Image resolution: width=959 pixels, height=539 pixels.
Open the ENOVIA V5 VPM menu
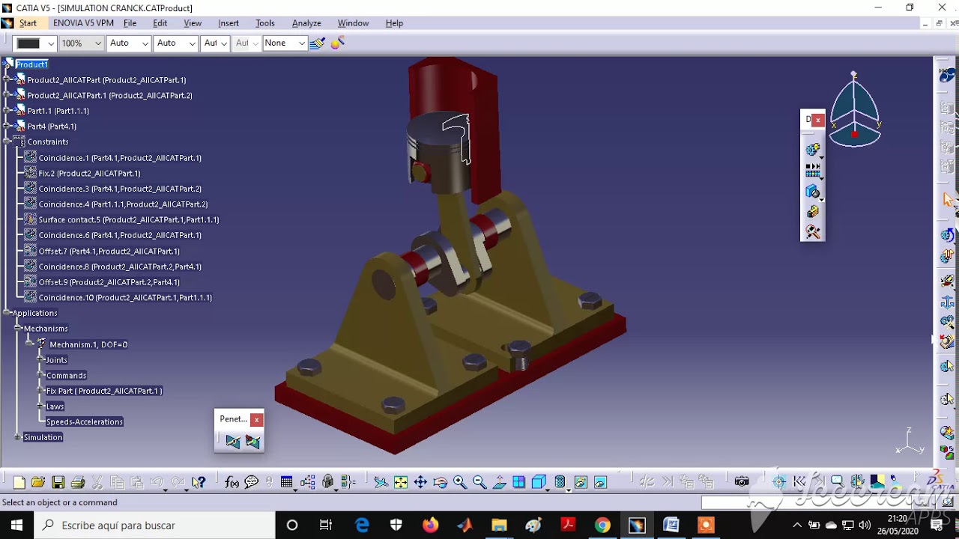[x=83, y=23]
